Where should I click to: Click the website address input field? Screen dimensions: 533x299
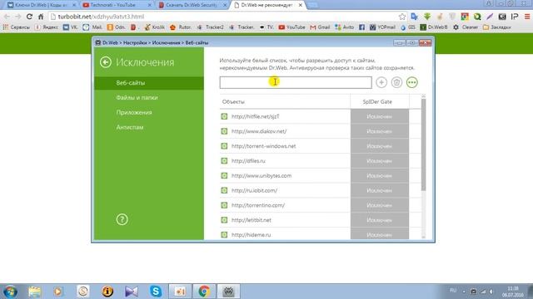[x=296, y=82]
